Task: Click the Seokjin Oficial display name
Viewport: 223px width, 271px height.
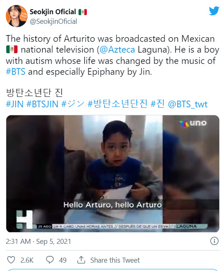Action: tap(53, 12)
